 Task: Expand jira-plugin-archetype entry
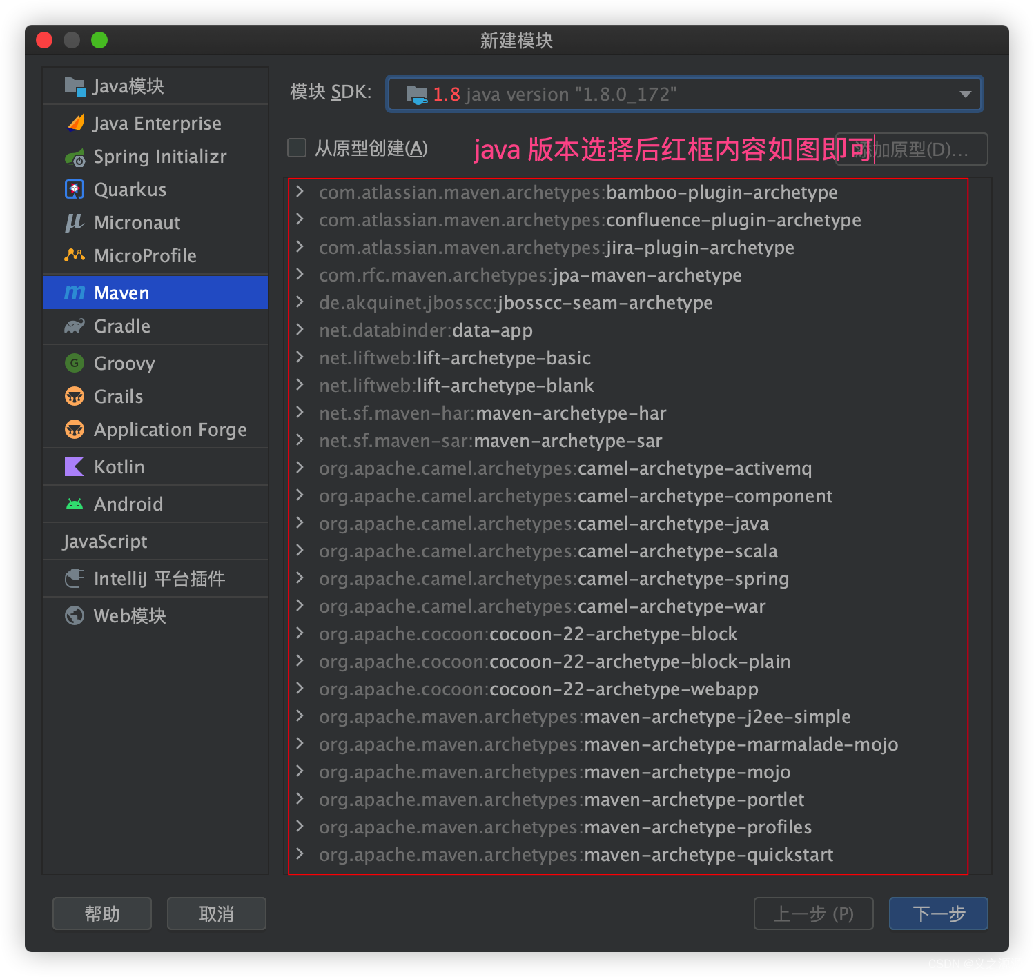point(300,247)
